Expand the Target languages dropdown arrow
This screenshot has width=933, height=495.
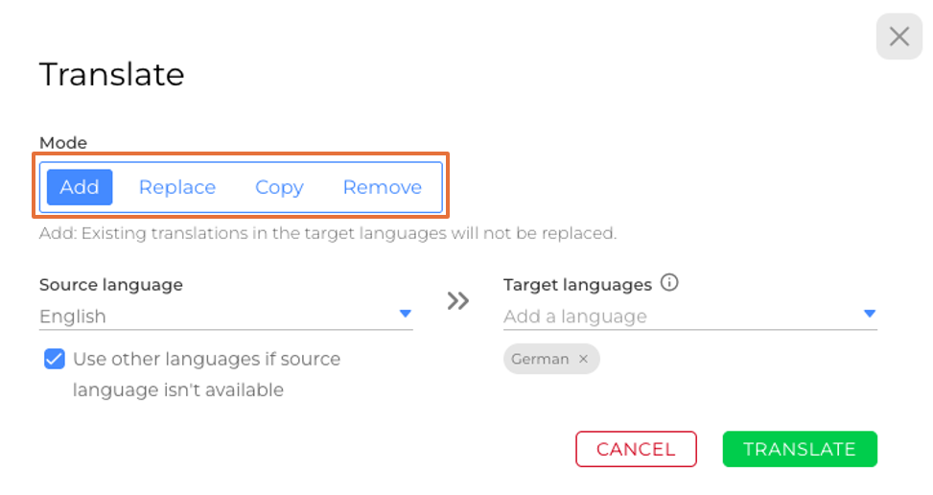[869, 314]
